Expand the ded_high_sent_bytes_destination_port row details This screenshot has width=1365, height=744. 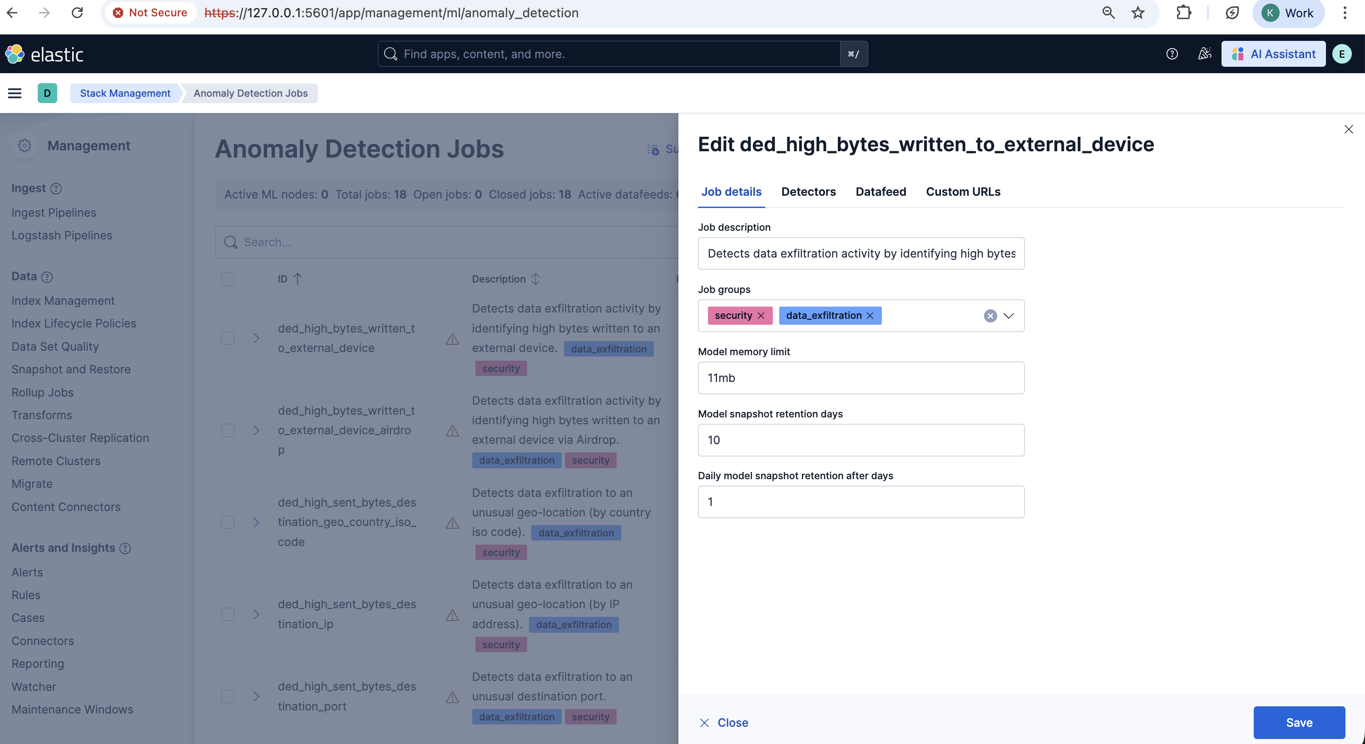click(257, 696)
